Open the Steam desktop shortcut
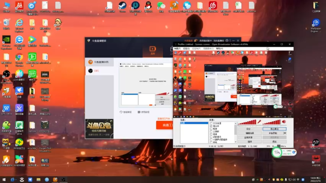 [x=123, y=6]
